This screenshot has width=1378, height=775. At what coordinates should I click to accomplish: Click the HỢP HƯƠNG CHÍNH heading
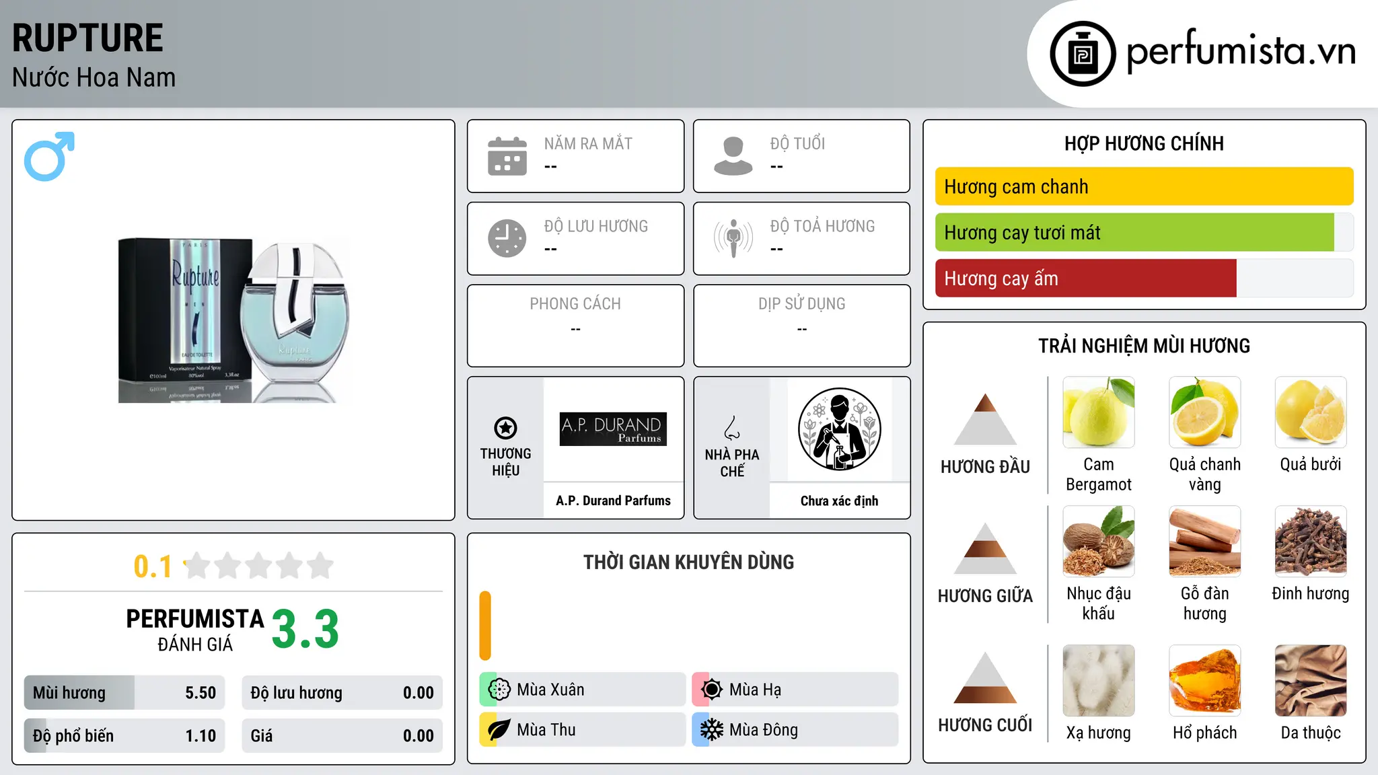pos(1144,143)
